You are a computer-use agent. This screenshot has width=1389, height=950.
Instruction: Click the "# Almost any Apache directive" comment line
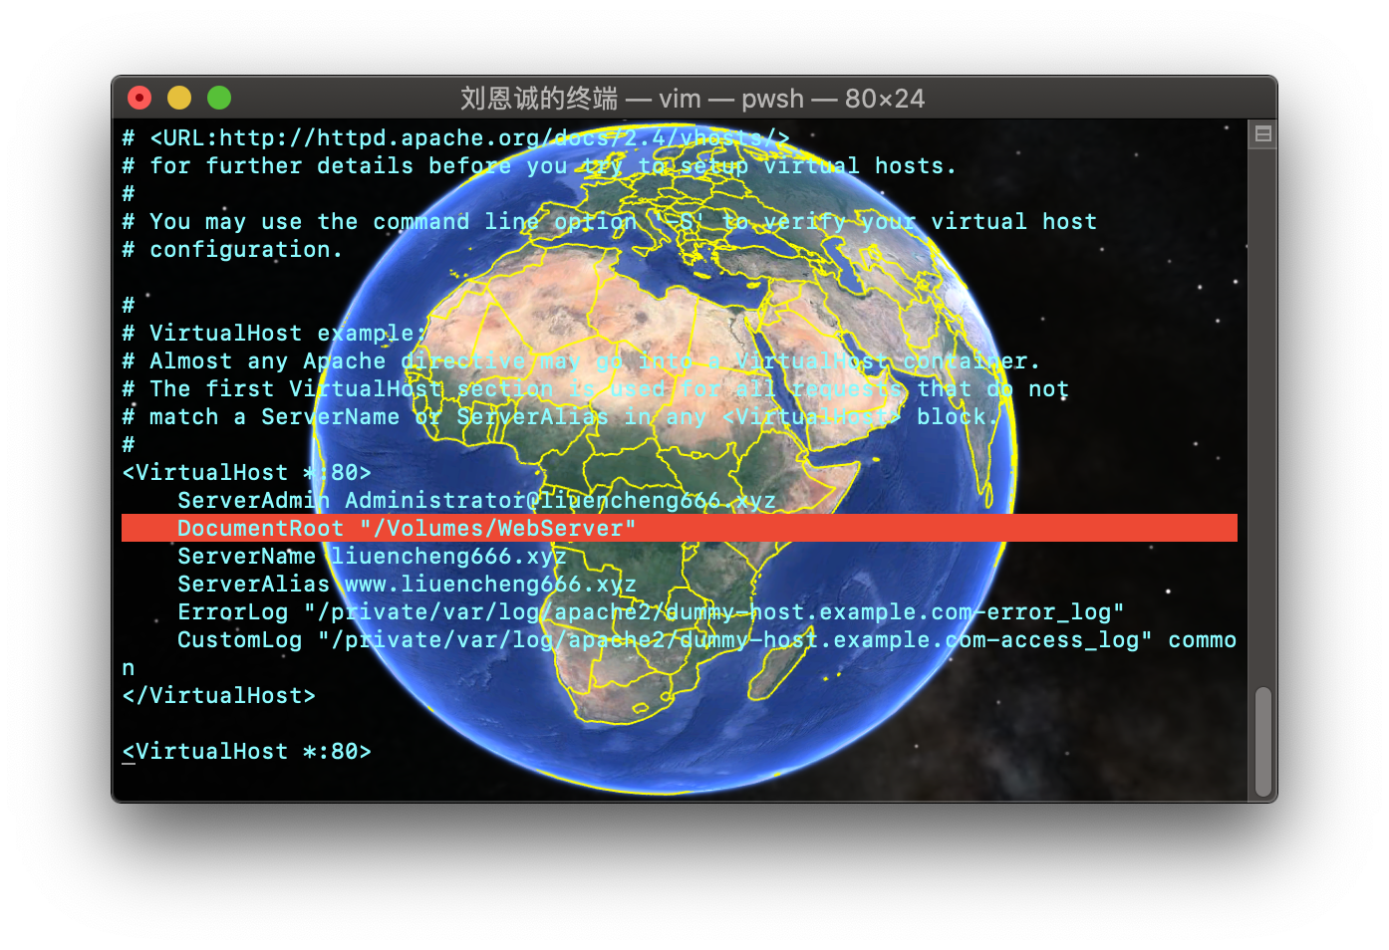pos(581,361)
